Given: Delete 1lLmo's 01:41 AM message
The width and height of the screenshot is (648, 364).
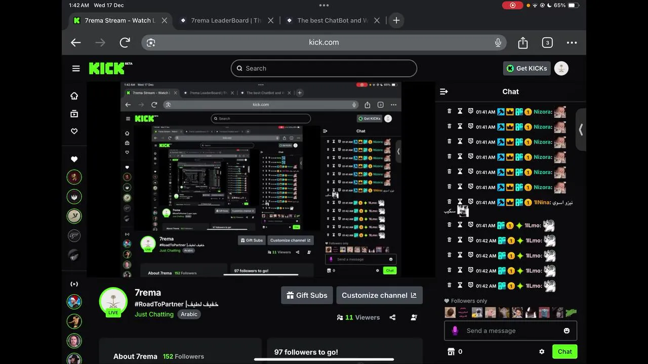Looking at the screenshot, I should point(449,225).
